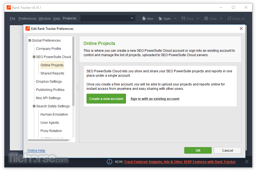This screenshot has height=172, width=256.
Task: Select Publishing Profiles in the tree
Action: [50, 90]
